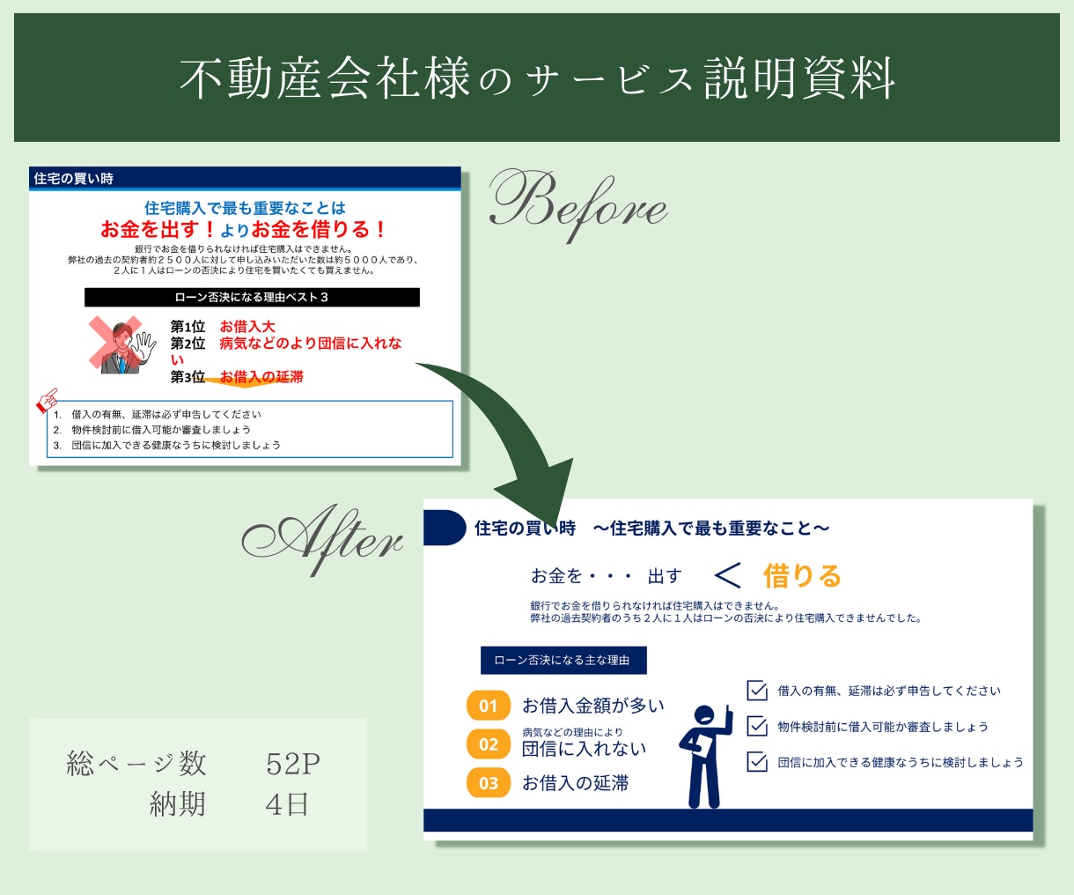Click the After slide title 住宅の買い時 〜住宅購入で最も重要なこと〜
This screenshot has width=1074, height=895.
652,528
